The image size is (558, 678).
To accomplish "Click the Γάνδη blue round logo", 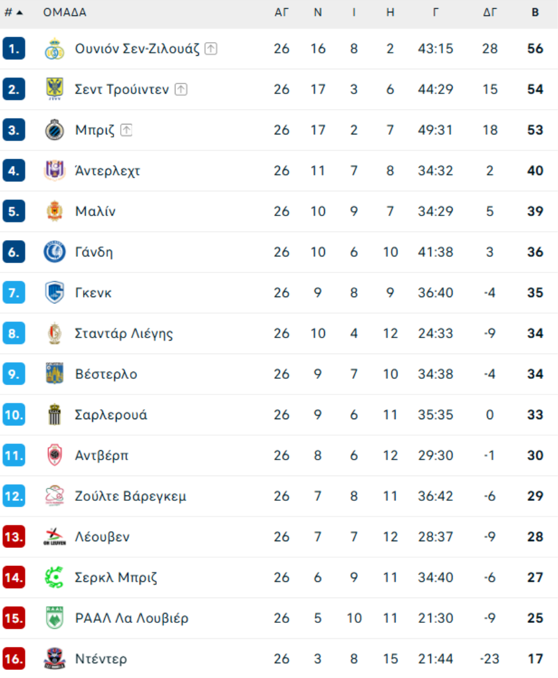I will 55,252.
